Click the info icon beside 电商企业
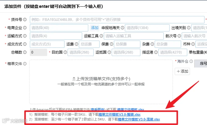Viewport: 207px width, 125px height. [25, 28]
